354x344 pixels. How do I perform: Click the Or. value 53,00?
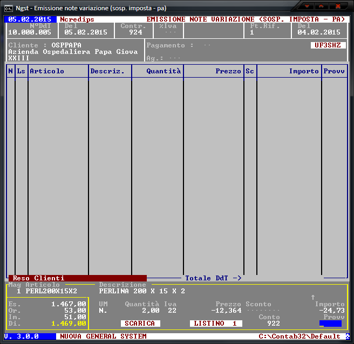tap(75, 311)
